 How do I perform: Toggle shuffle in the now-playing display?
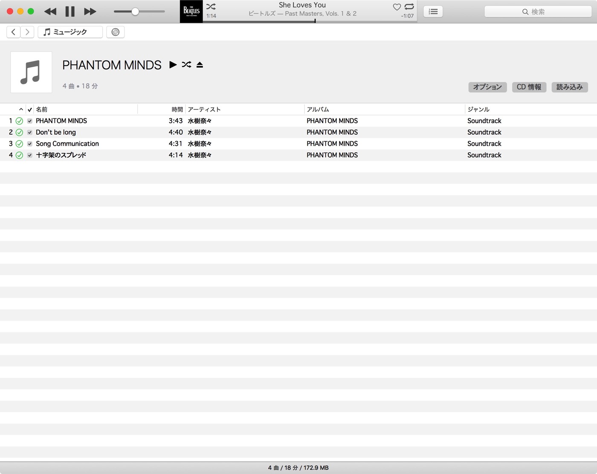point(211,7)
